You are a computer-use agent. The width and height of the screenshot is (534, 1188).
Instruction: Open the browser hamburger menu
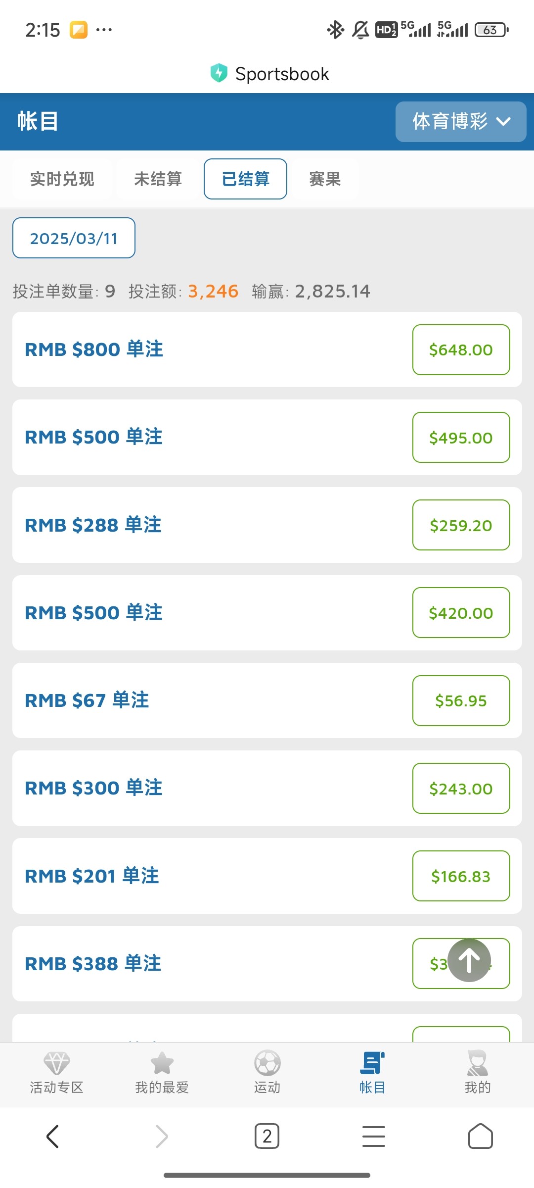(x=374, y=1136)
